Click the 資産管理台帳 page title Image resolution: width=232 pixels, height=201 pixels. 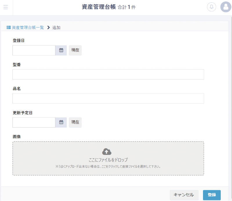point(99,7)
